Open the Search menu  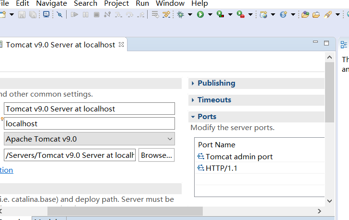[85, 3]
